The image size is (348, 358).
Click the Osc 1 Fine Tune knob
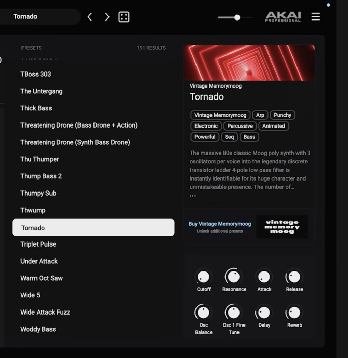(x=234, y=312)
